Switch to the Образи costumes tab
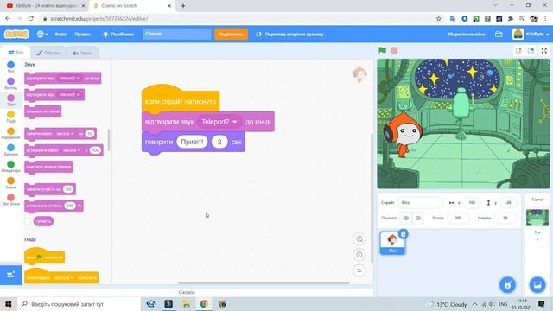The height and width of the screenshot is (311, 553). click(x=48, y=53)
